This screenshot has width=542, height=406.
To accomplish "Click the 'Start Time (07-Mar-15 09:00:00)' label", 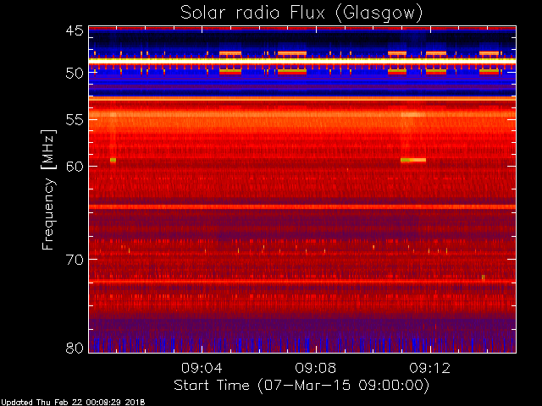I will point(301,386).
